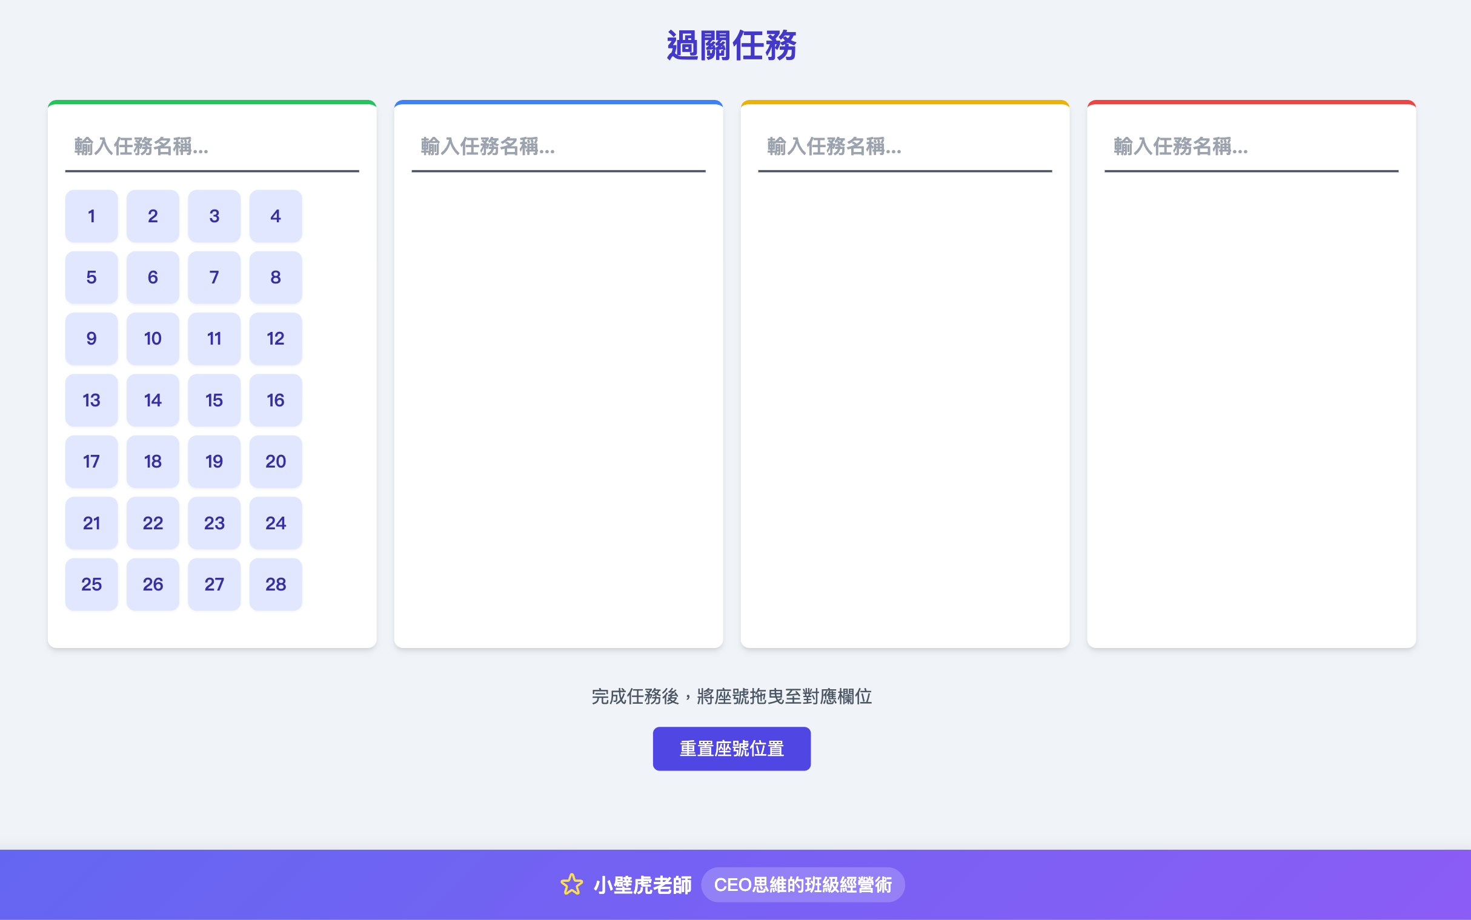Focus the yellow column task name field
This screenshot has width=1471, height=920.
tap(905, 147)
